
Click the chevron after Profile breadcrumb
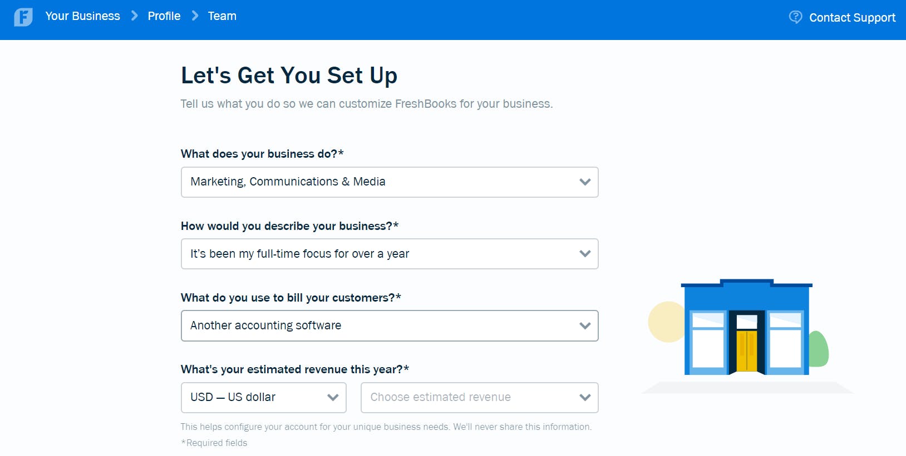[195, 16]
